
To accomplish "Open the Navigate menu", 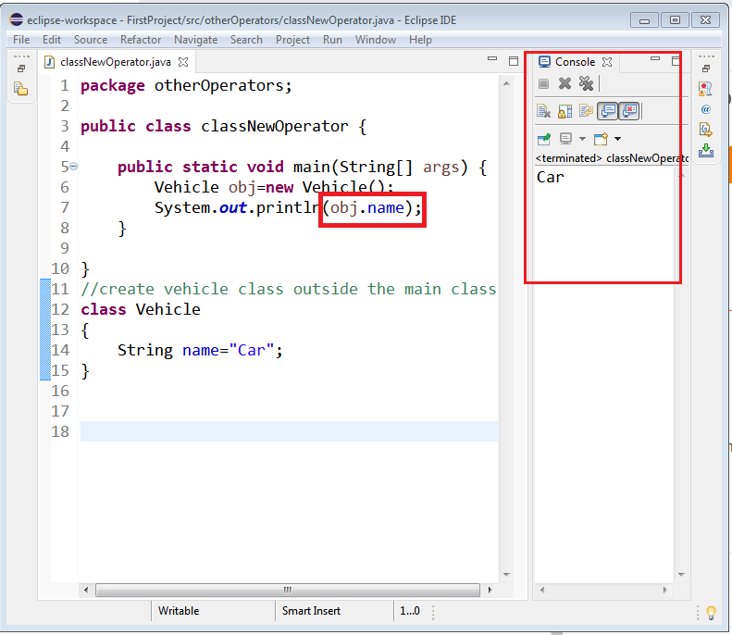I will [195, 40].
